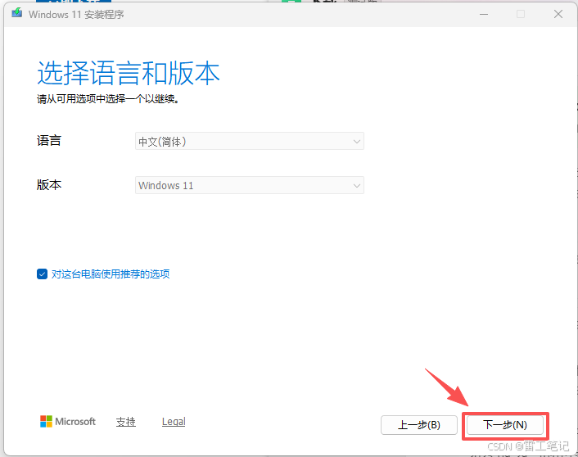
Task: Click the 语言 label
Action: coord(49,141)
